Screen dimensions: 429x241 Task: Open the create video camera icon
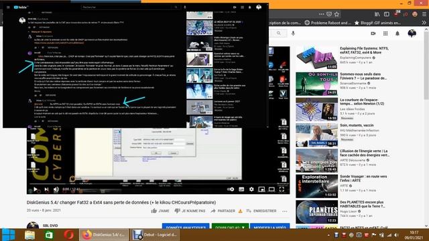(373, 33)
